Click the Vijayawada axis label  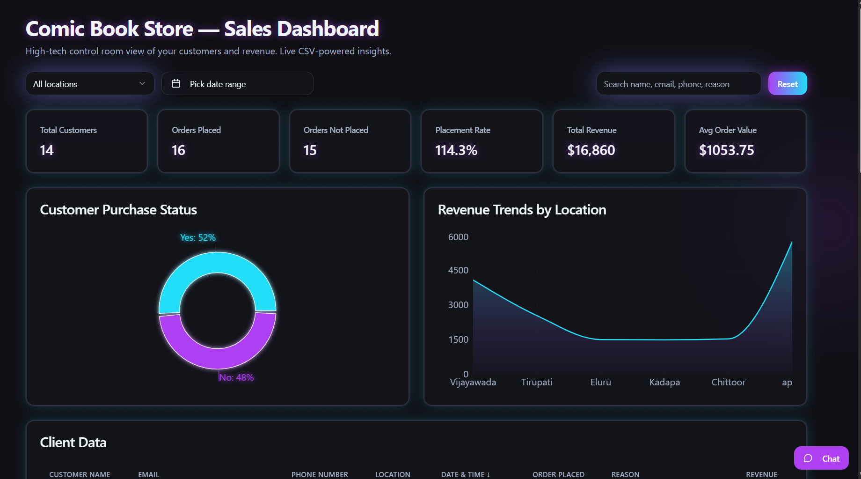tap(473, 382)
